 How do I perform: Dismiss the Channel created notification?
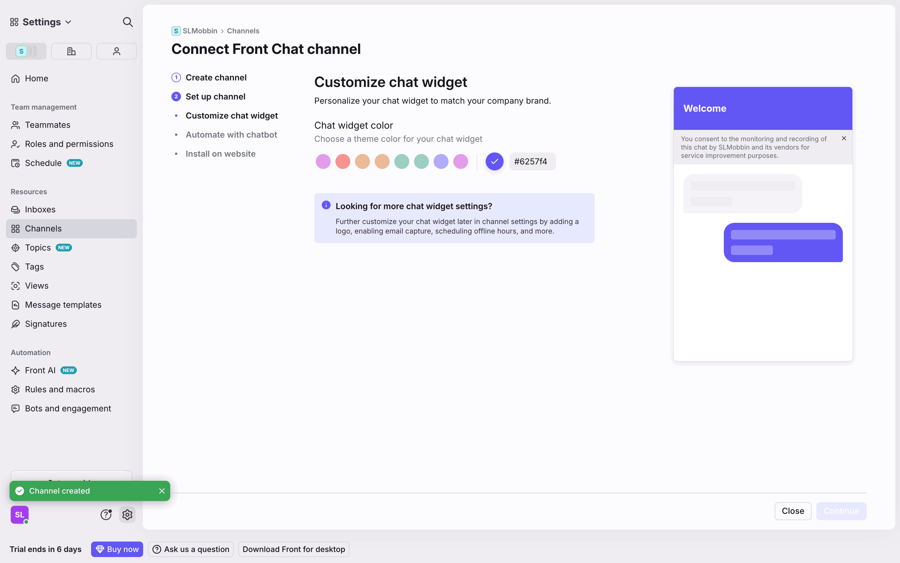[x=162, y=491]
